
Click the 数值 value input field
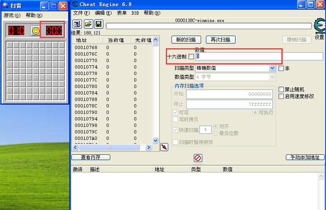tap(259, 56)
